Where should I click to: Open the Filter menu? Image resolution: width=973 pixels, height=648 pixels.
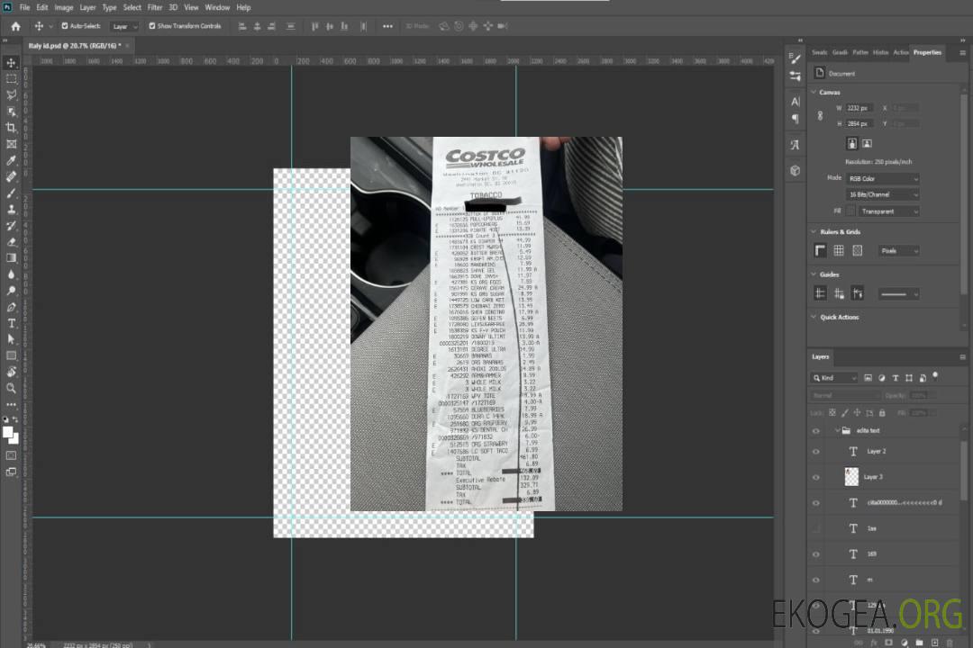(155, 7)
